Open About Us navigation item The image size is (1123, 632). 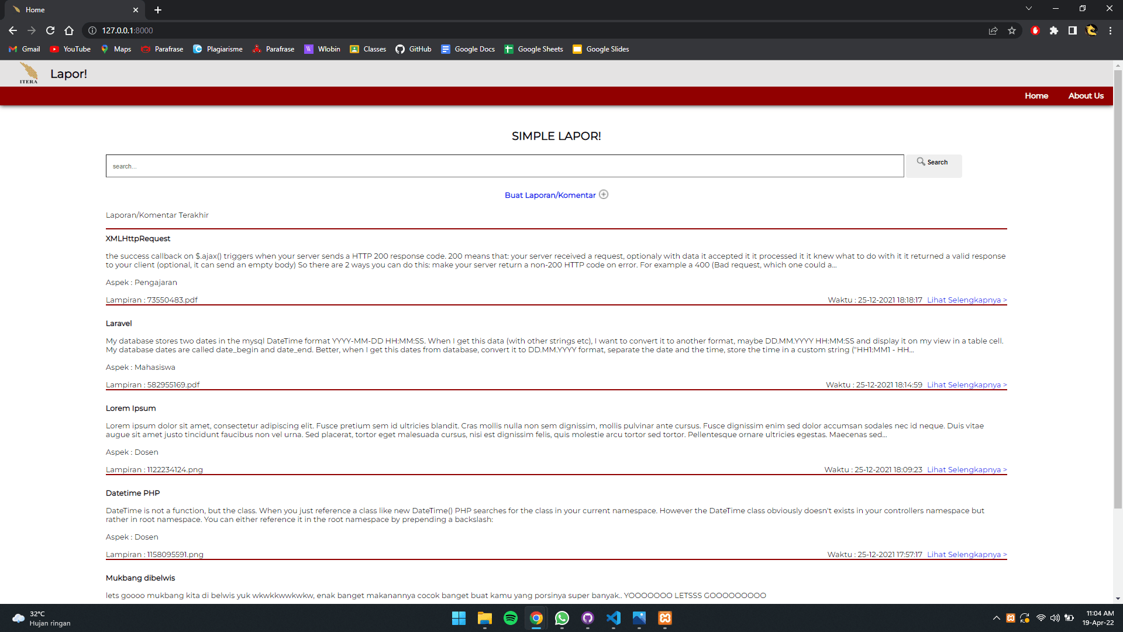1086,96
